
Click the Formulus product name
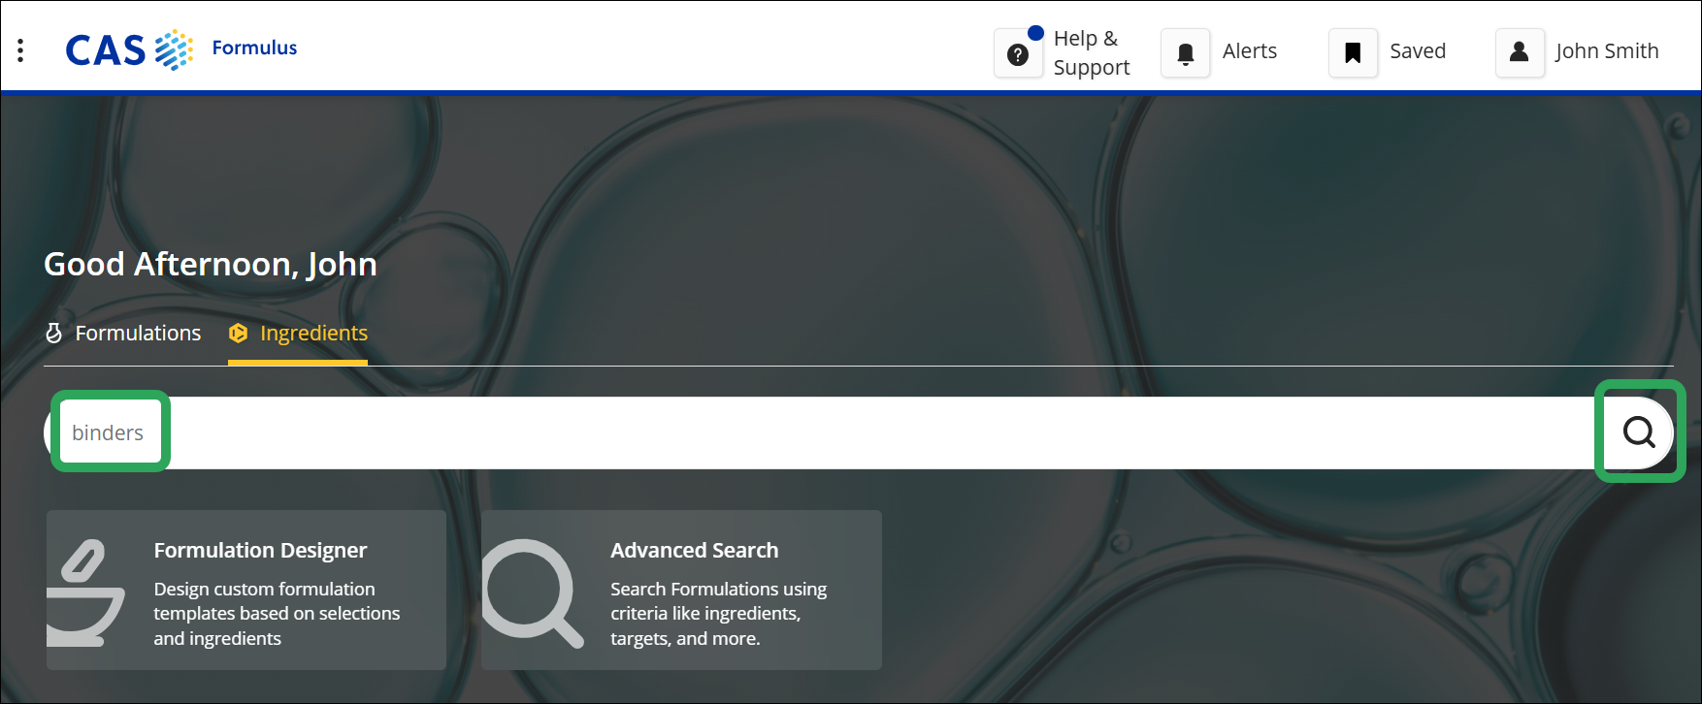(x=254, y=48)
